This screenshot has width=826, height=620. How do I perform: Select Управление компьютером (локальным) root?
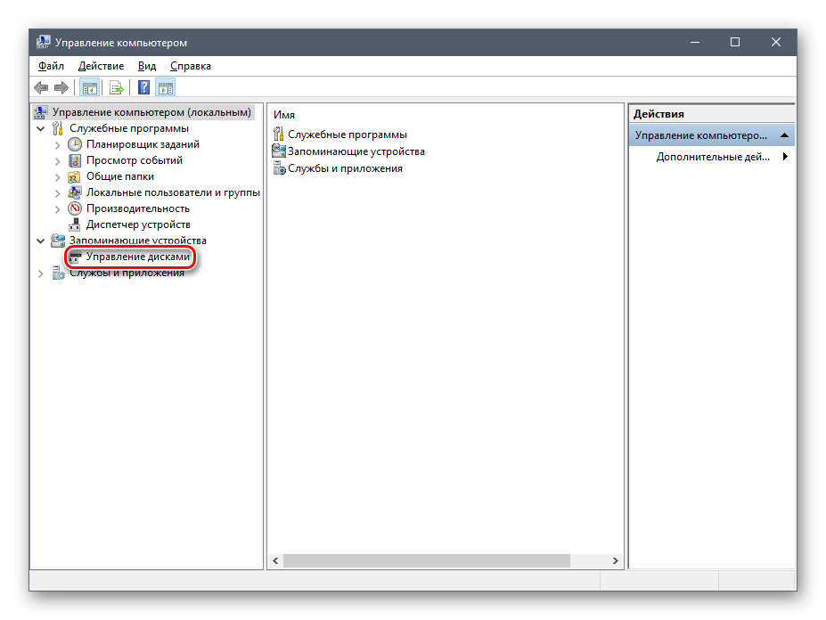(151, 112)
